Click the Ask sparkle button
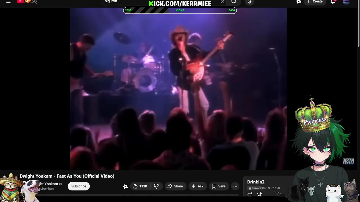 (197, 186)
